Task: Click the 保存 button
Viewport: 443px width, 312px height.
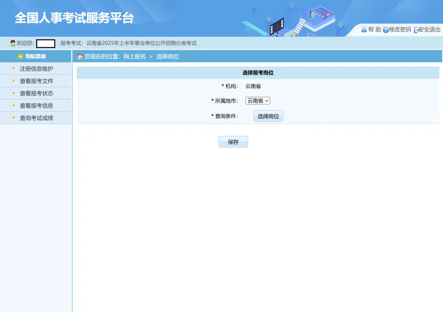Action: point(233,142)
